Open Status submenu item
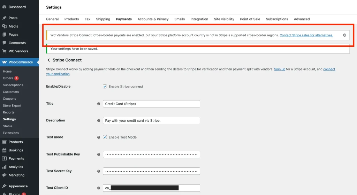Screen dimensions: 357x195 tap(8, 126)
